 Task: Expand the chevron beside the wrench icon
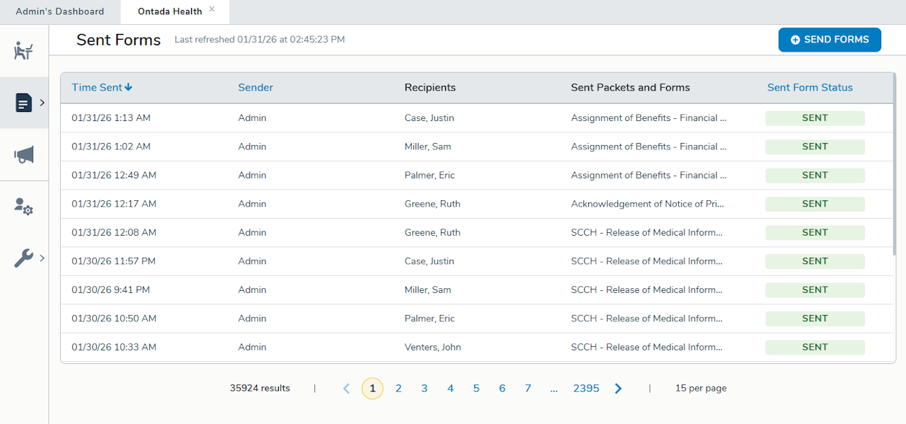42,258
